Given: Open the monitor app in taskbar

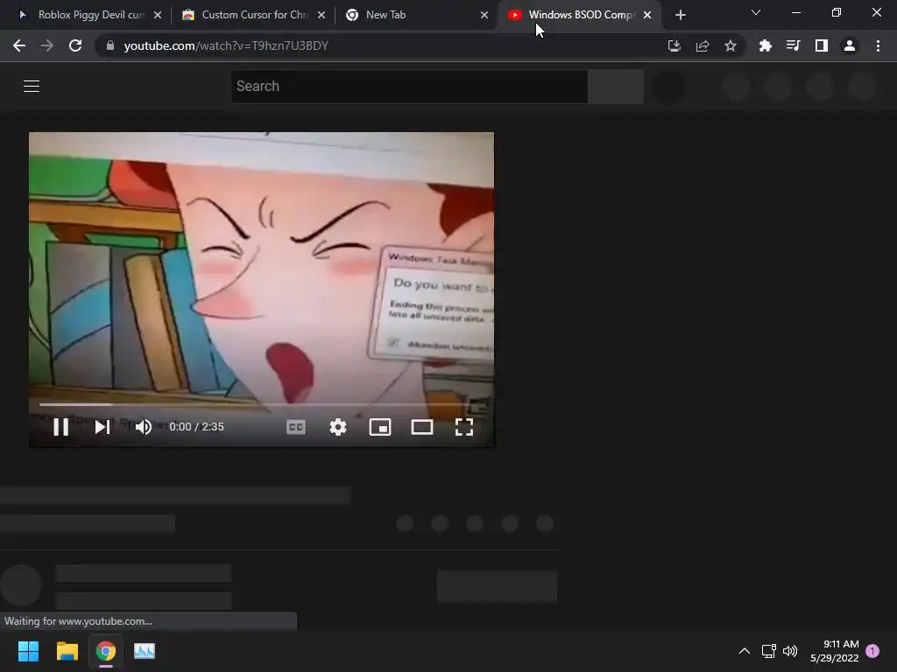Looking at the screenshot, I should pos(145,651).
